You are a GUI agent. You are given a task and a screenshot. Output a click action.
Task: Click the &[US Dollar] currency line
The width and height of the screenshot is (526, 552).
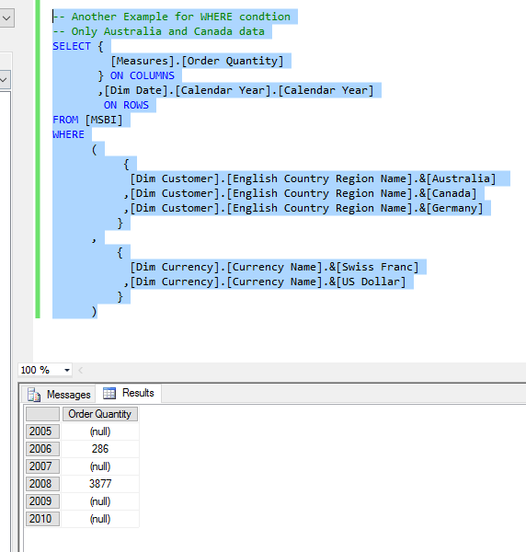point(265,282)
